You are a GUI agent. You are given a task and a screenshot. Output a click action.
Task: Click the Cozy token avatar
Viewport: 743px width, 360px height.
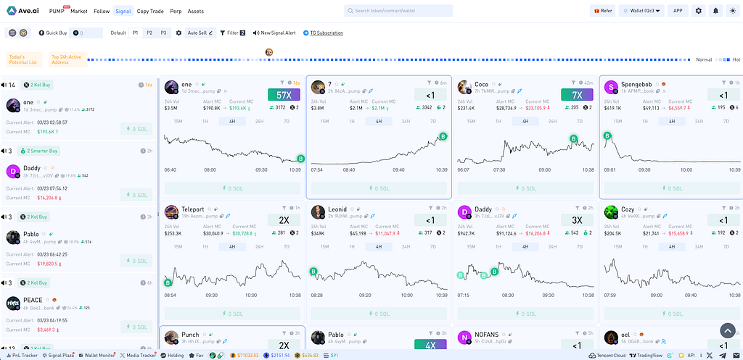(x=611, y=212)
